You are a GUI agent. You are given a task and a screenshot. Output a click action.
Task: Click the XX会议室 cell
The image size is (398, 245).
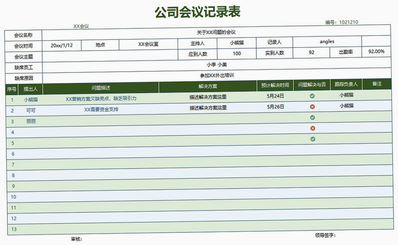coord(148,44)
